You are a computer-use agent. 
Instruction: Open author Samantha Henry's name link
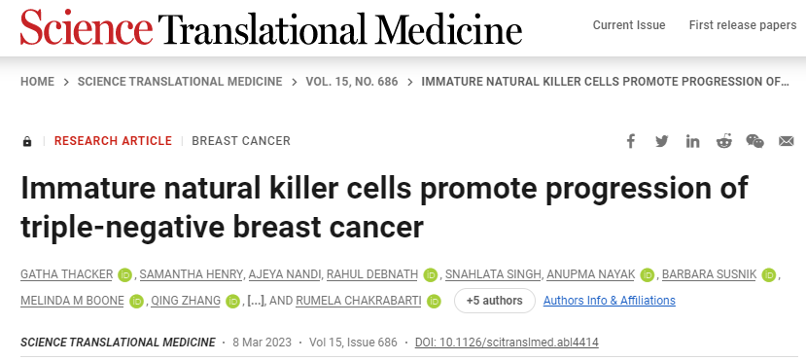click(x=191, y=274)
